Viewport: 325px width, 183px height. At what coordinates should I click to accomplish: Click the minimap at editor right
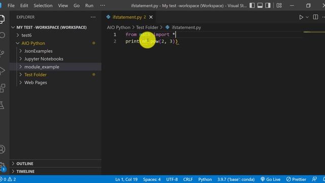pyautogui.click(x=314, y=32)
